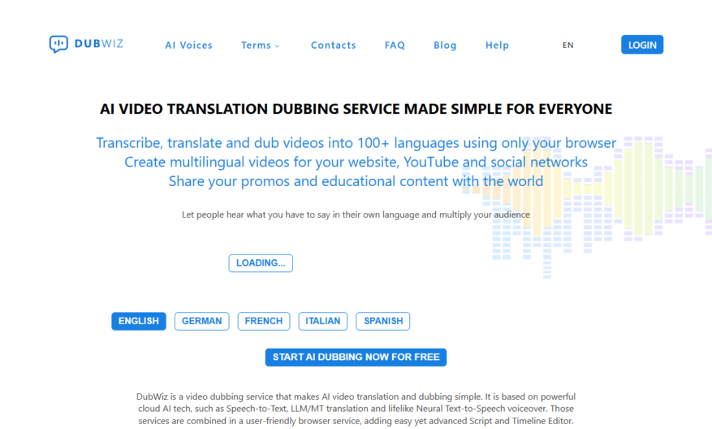
Task: Select the SPANISH language sample
Action: coord(382,321)
